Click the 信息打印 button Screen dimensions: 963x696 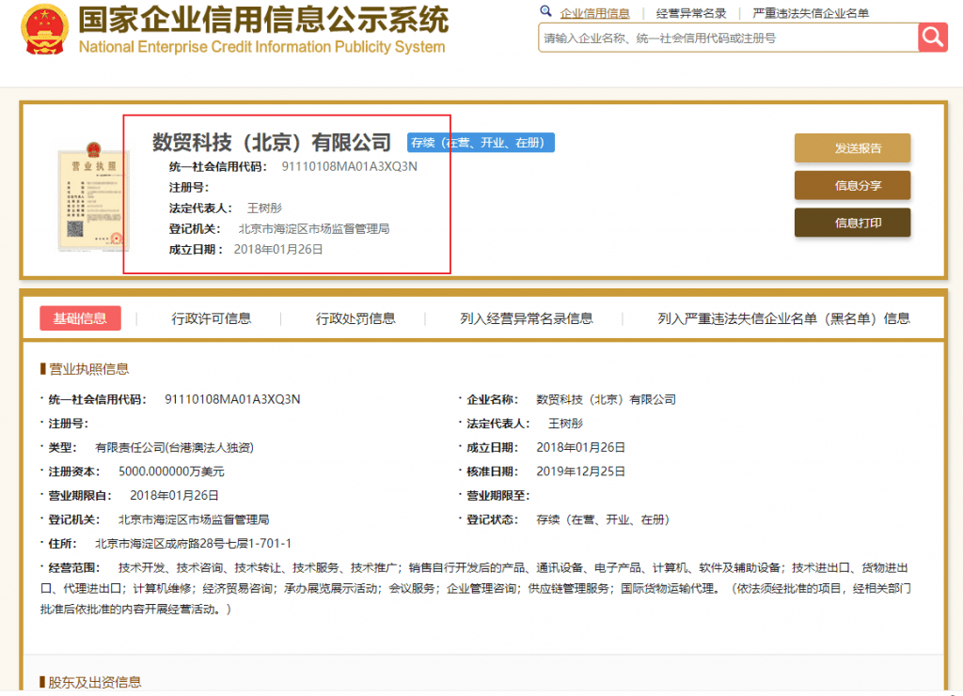tap(852, 223)
